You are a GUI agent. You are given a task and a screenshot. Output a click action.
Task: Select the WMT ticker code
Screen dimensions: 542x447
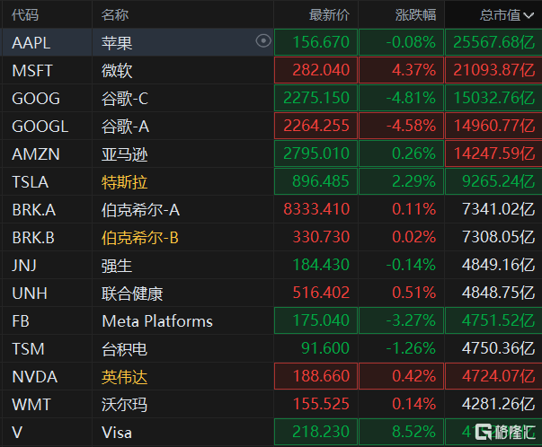click(31, 405)
